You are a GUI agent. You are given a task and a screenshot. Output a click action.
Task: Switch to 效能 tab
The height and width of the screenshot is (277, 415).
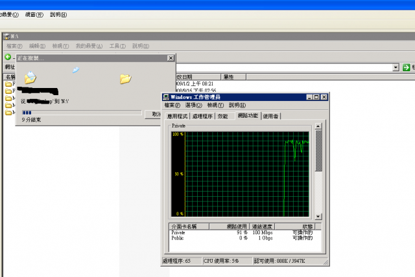click(223, 116)
